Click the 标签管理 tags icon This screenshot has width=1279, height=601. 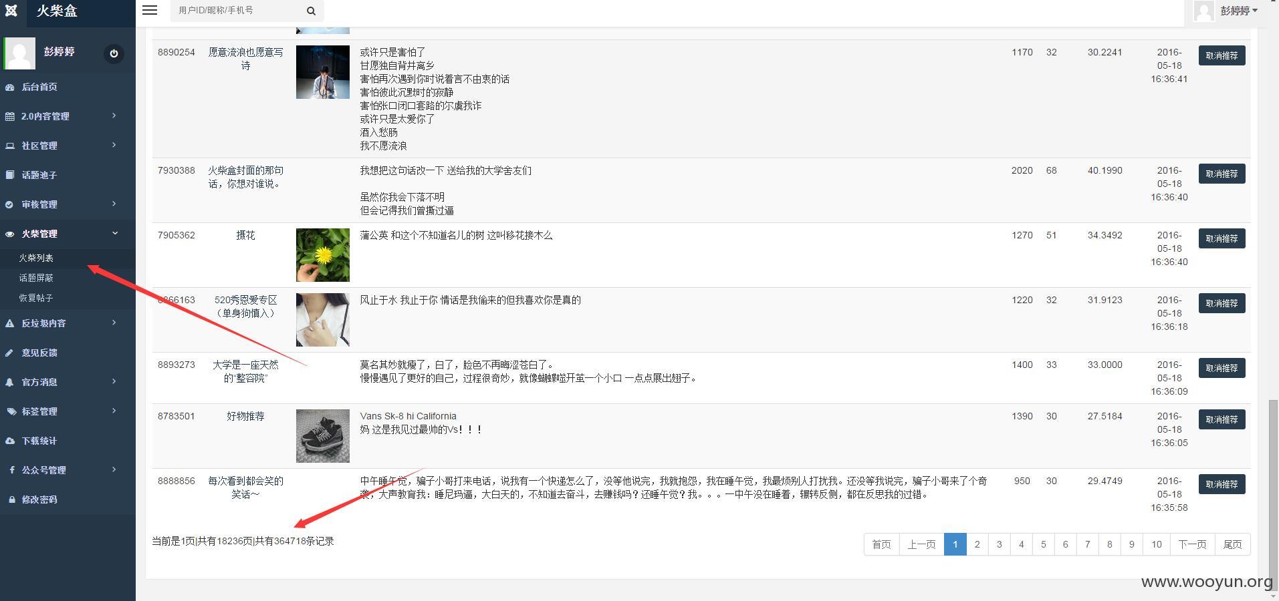pos(11,411)
